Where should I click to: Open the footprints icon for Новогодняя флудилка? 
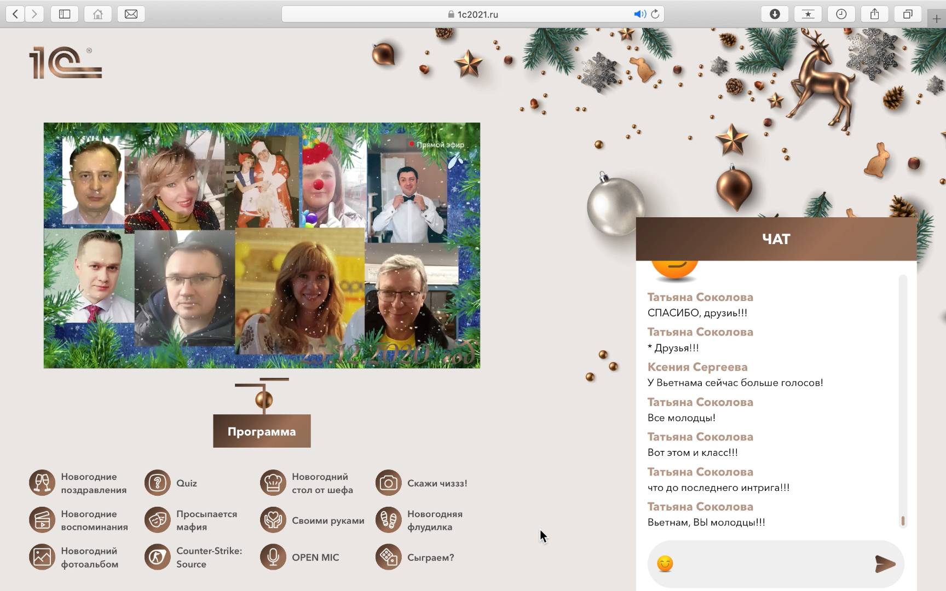tap(388, 520)
